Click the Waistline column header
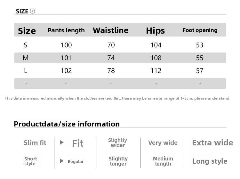The height and width of the screenshot is (179, 240). click(110, 30)
